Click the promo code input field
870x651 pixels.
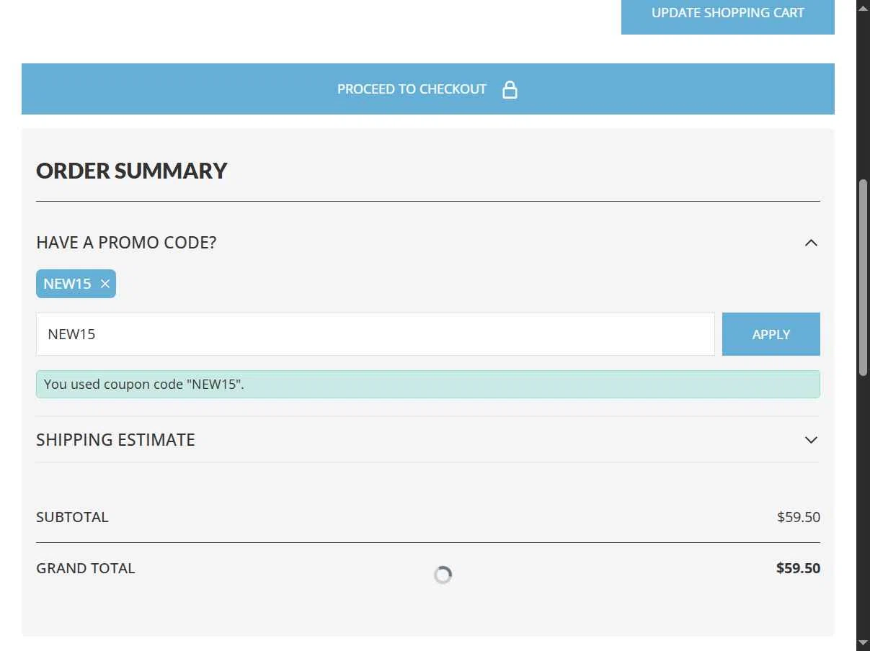(376, 334)
